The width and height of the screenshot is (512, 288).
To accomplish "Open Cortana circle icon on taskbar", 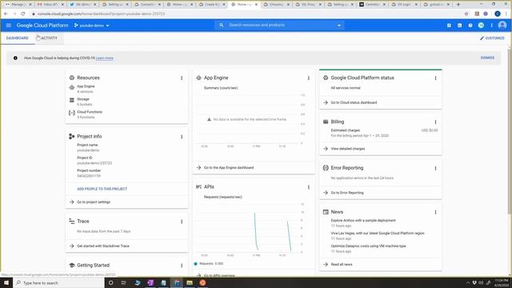I will [110, 282].
